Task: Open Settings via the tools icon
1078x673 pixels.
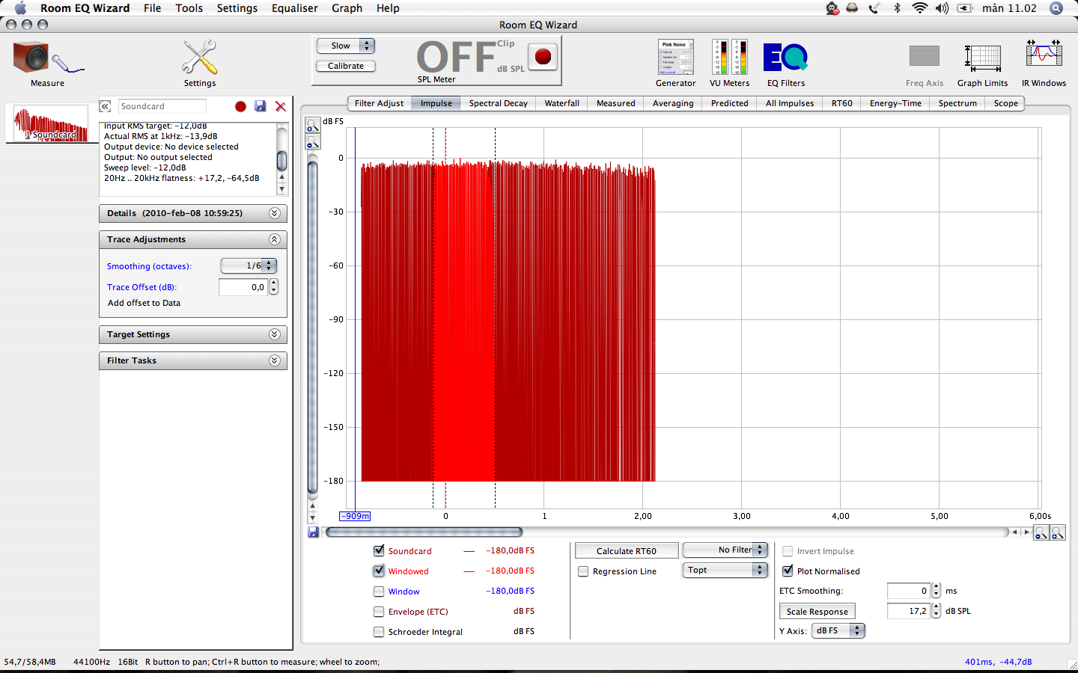Action: (x=200, y=58)
